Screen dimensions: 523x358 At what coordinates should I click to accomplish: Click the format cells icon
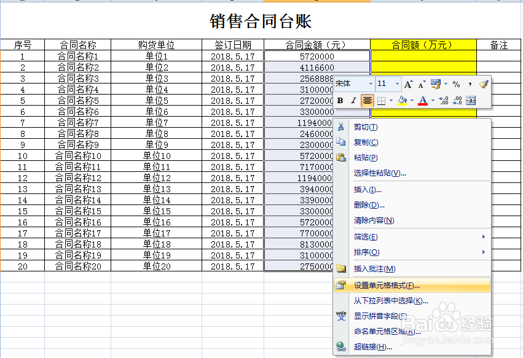click(x=341, y=286)
